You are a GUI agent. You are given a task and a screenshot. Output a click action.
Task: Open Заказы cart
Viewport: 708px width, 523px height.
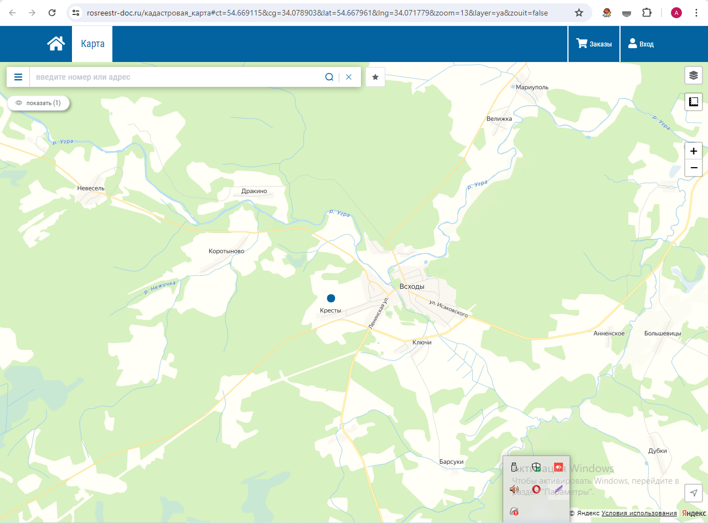click(594, 44)
